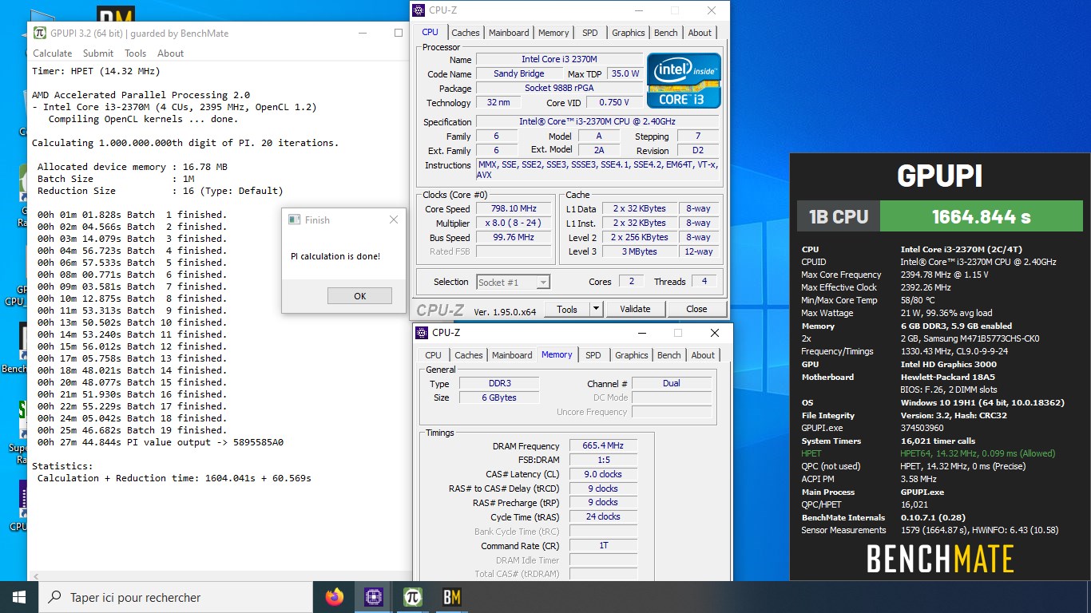Click the Finish dialog title icon

[294, 219]
